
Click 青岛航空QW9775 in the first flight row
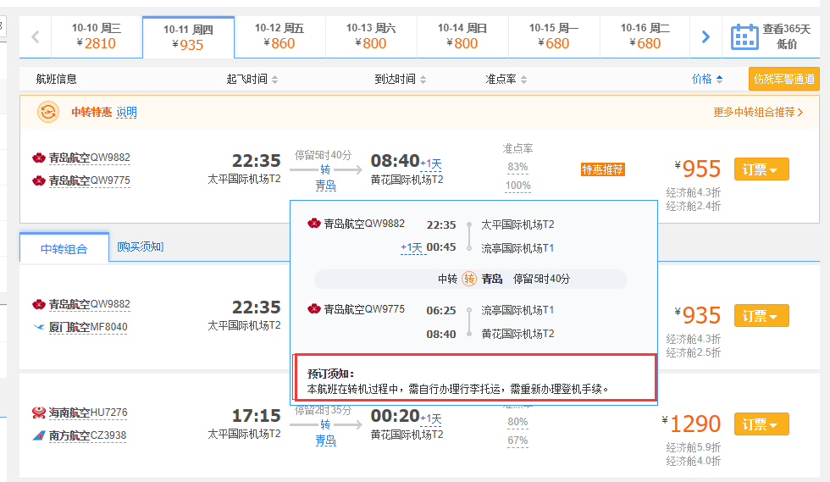pos(90,180)
